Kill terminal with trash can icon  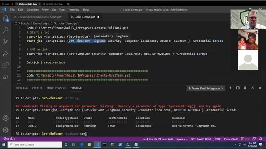point(245,88)
